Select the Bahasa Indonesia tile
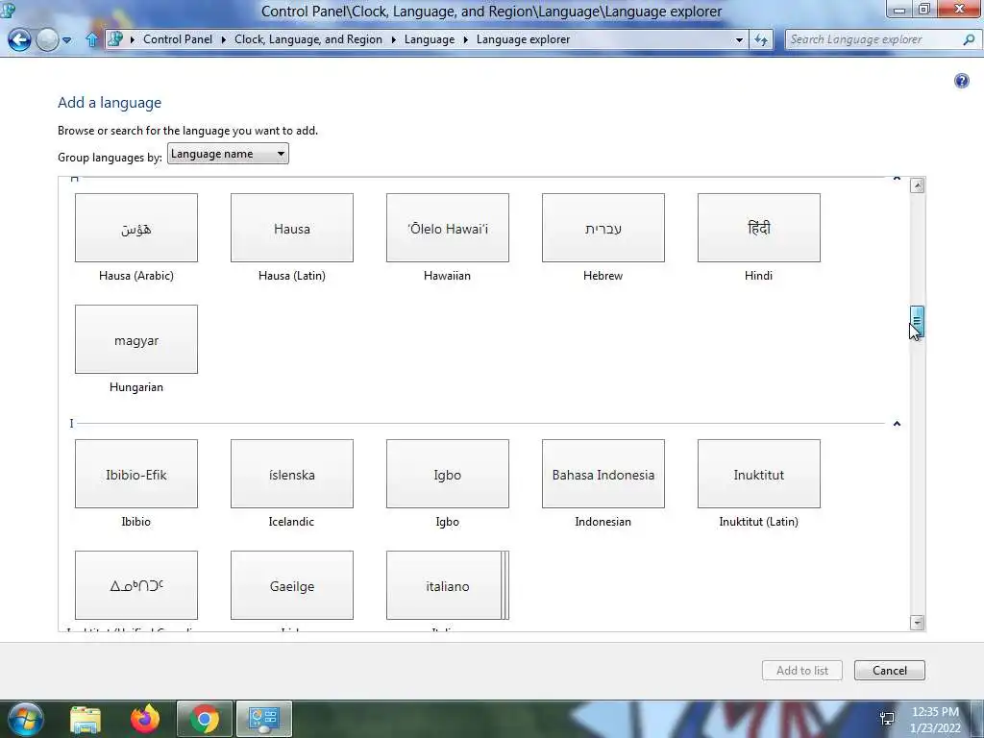 click(x=603, y=474)
